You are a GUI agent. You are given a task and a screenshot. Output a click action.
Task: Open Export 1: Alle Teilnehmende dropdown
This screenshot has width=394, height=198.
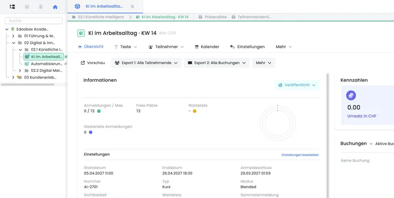tap(146, 63)
